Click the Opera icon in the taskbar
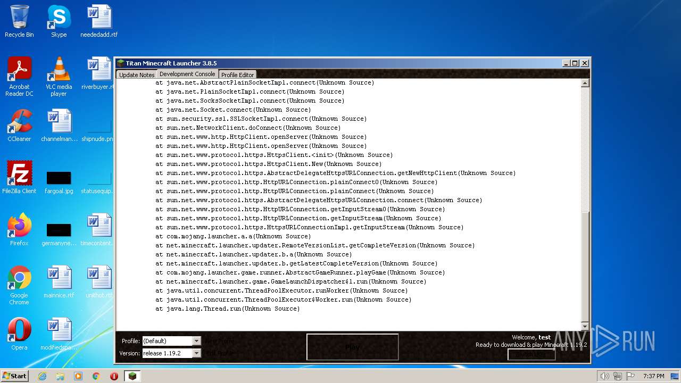Image resolution: width=681 pixels, height=383 pixels. click(x=114, y=376)
